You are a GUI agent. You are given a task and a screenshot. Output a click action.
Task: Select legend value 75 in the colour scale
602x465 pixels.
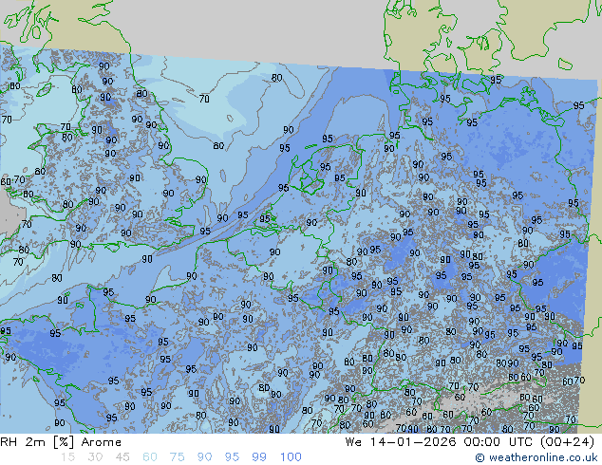click(177, 457)
